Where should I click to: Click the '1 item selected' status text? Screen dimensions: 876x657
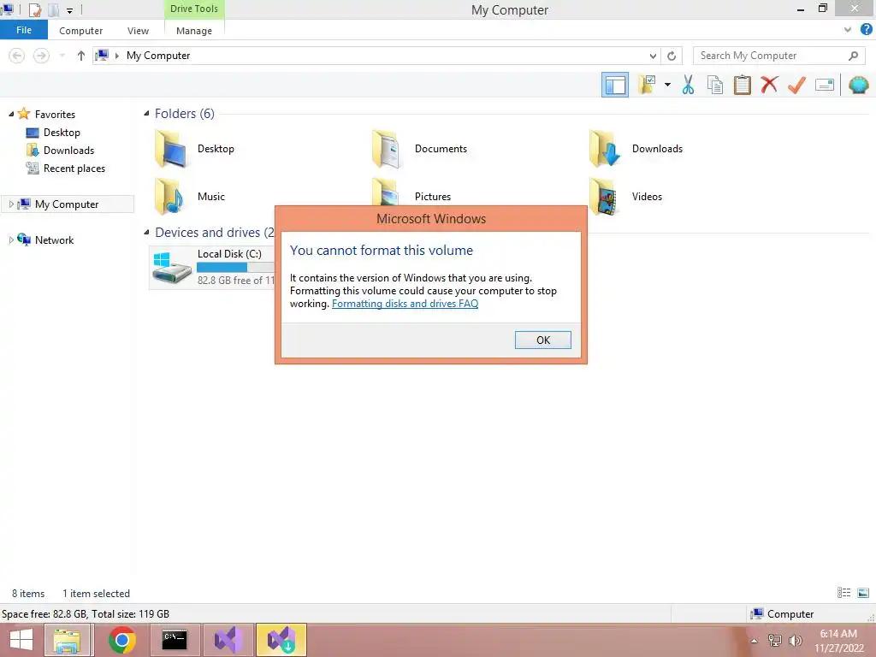(x=96, y=594)
